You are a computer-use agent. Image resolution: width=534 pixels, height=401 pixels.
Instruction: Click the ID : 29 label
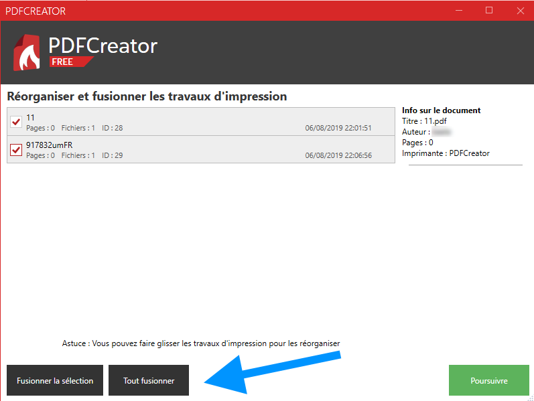click(113, 155)
